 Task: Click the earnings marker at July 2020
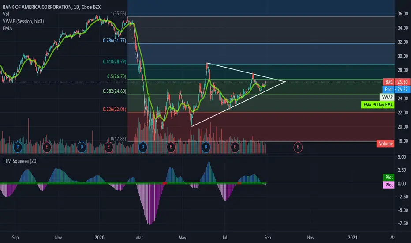point(235,147)
